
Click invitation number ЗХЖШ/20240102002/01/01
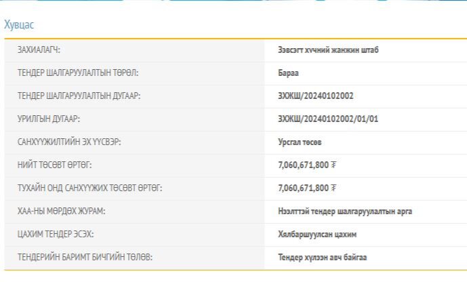(328, 119)
